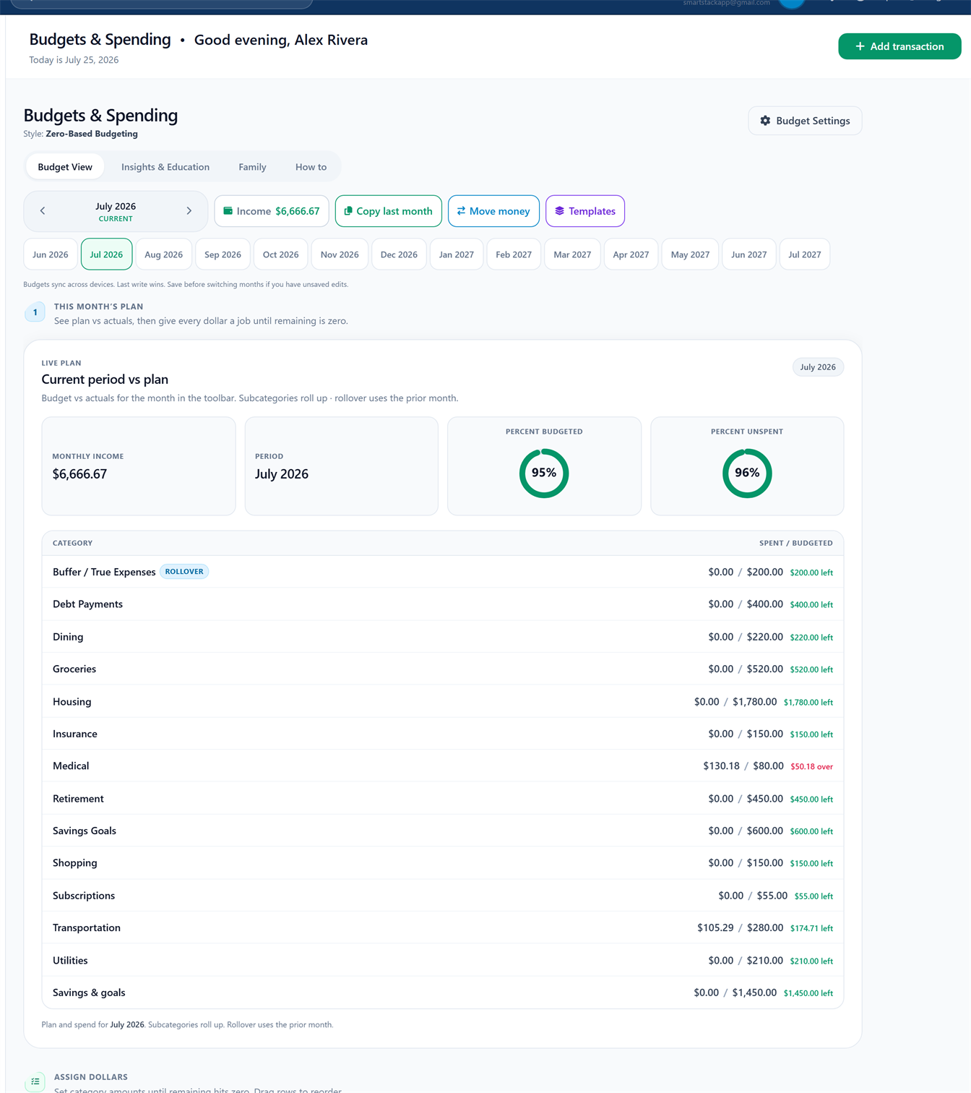Image resolution: width=971 pixels, height=1093 pixels.
Task: Go to previous month with left chevron
Action: click(x=43, y=211)
